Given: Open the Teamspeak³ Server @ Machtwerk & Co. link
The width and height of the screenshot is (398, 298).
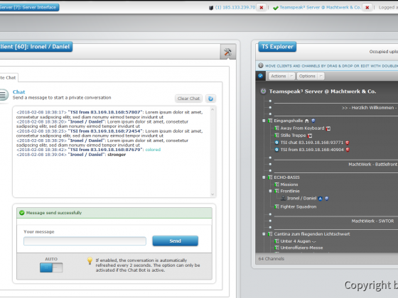Looking at the screenshot, I should [x=320, y=7].
